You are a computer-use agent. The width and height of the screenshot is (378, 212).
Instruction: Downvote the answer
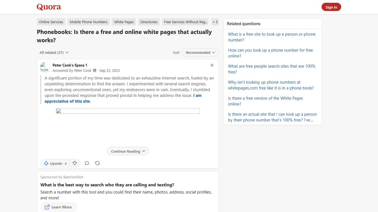click(75, 163)
